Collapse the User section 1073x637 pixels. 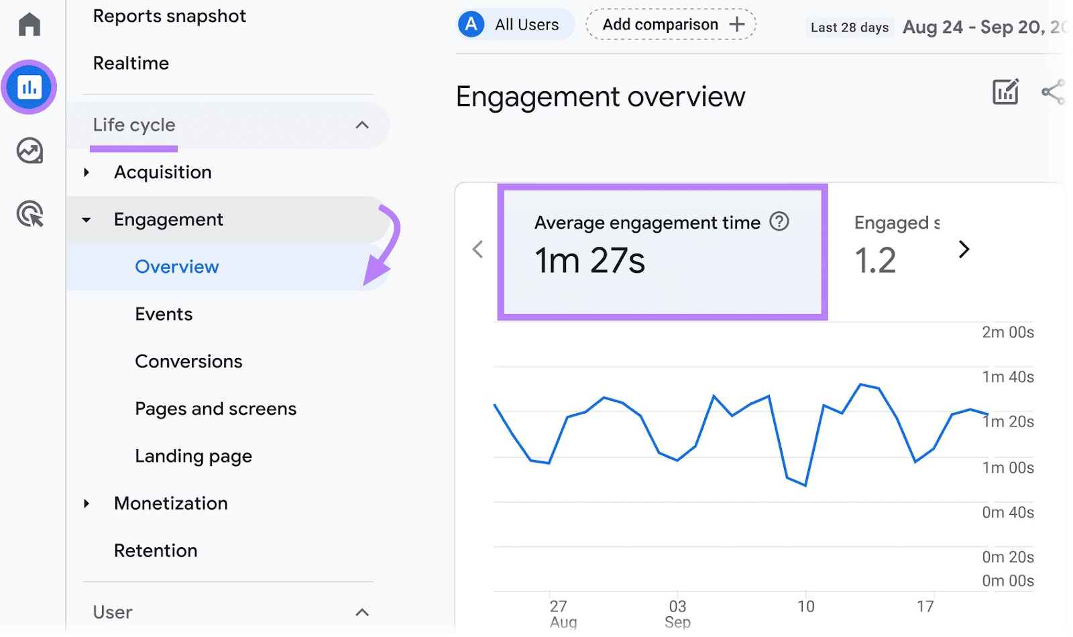pos(363,612)
